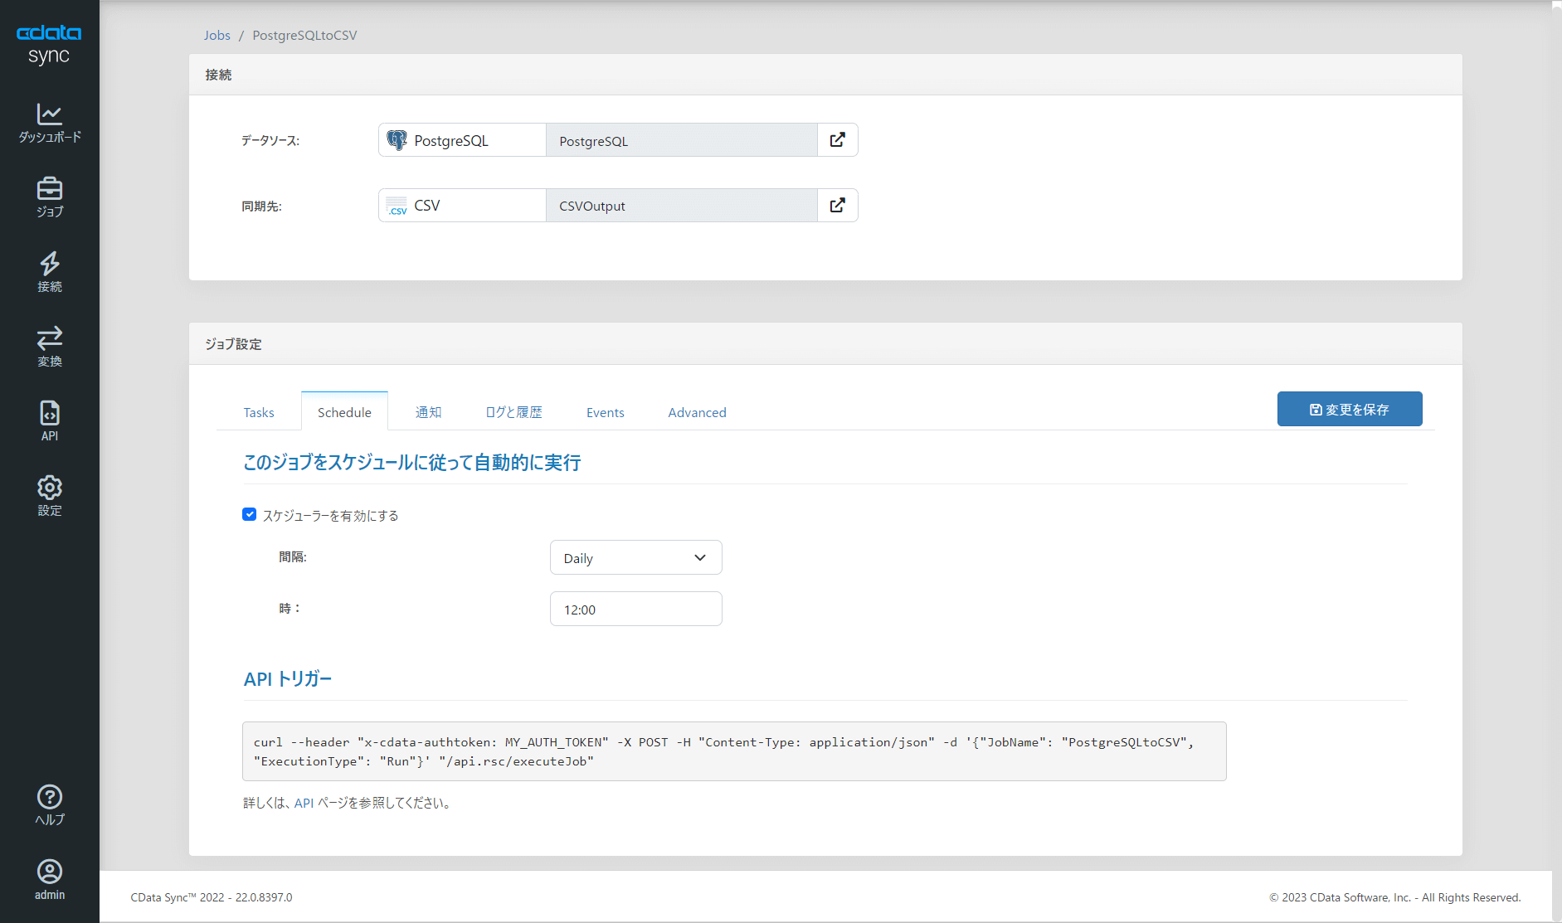Click the データソース: label
The width and height of the screenshot is (1562, 923).
pos(270,141)
